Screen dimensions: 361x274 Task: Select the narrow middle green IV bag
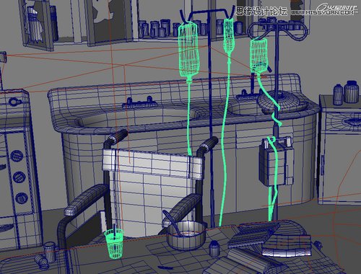coord(229,36)
